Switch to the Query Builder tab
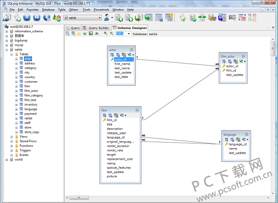Image resolution: width=278 pixels, height=203 pixels. pyautogui.click(x=96, y=28)
